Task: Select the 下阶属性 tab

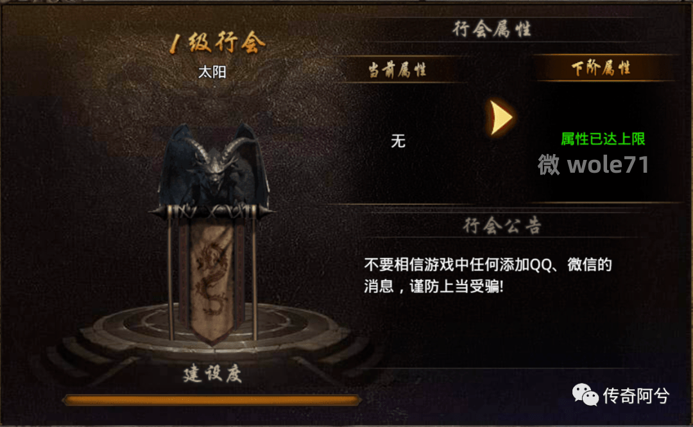Action: pyautogui.click(x=601, y=68)
